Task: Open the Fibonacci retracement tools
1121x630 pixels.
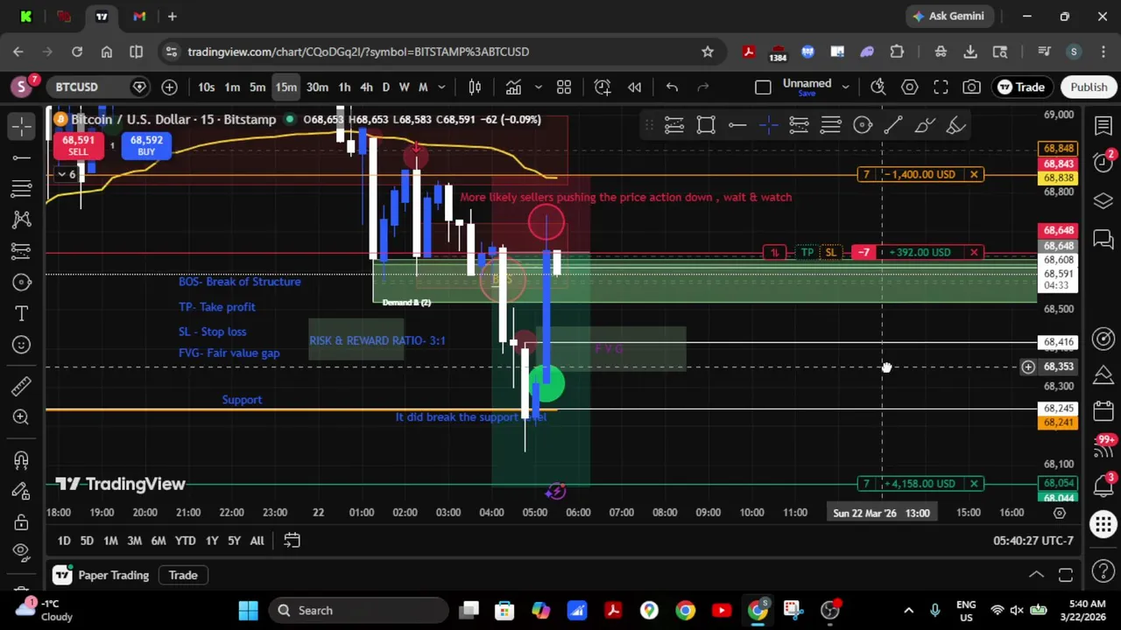Action: click(x=22, y=188)
